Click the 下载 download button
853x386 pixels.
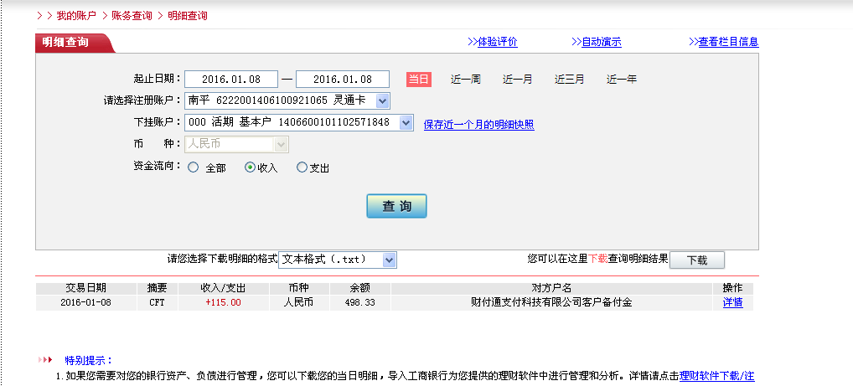coord(696,260)
